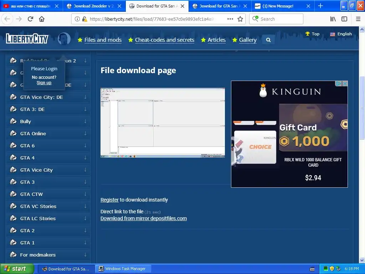Click the Kinguin gift card advertisement
Image resolution: width=365 pixels, height=274 pixels.
(x=289, y=134)
